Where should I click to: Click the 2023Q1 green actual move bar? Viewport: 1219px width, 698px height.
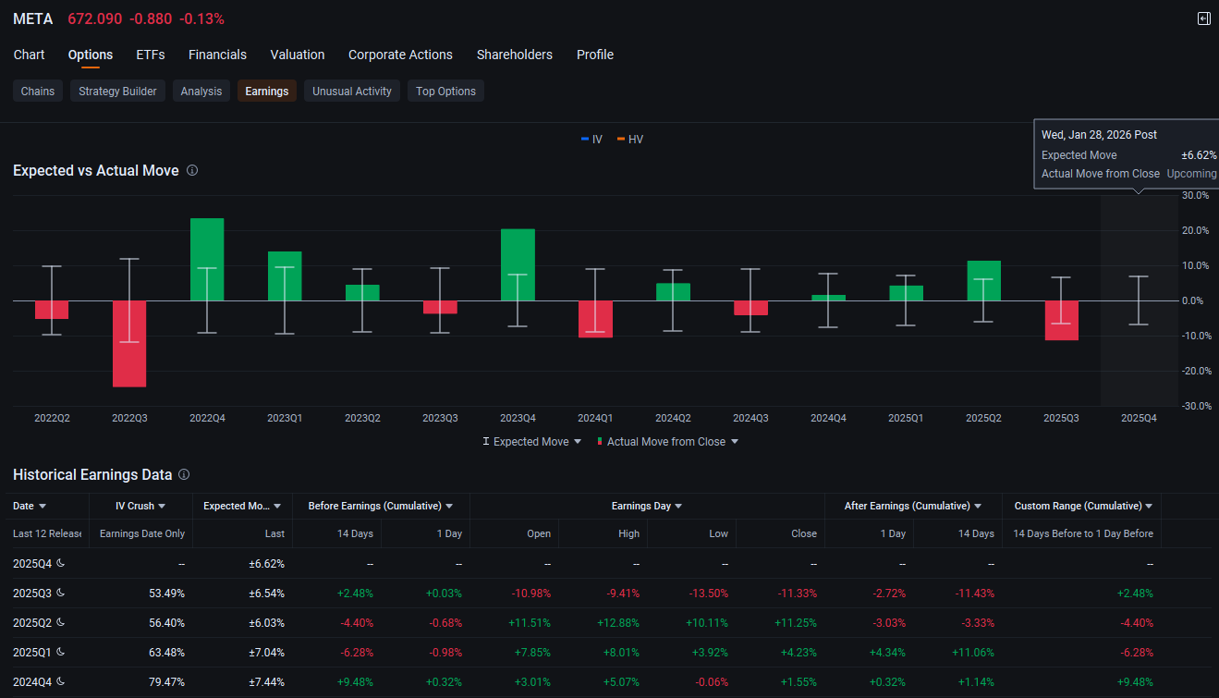(x=285, y=276)
